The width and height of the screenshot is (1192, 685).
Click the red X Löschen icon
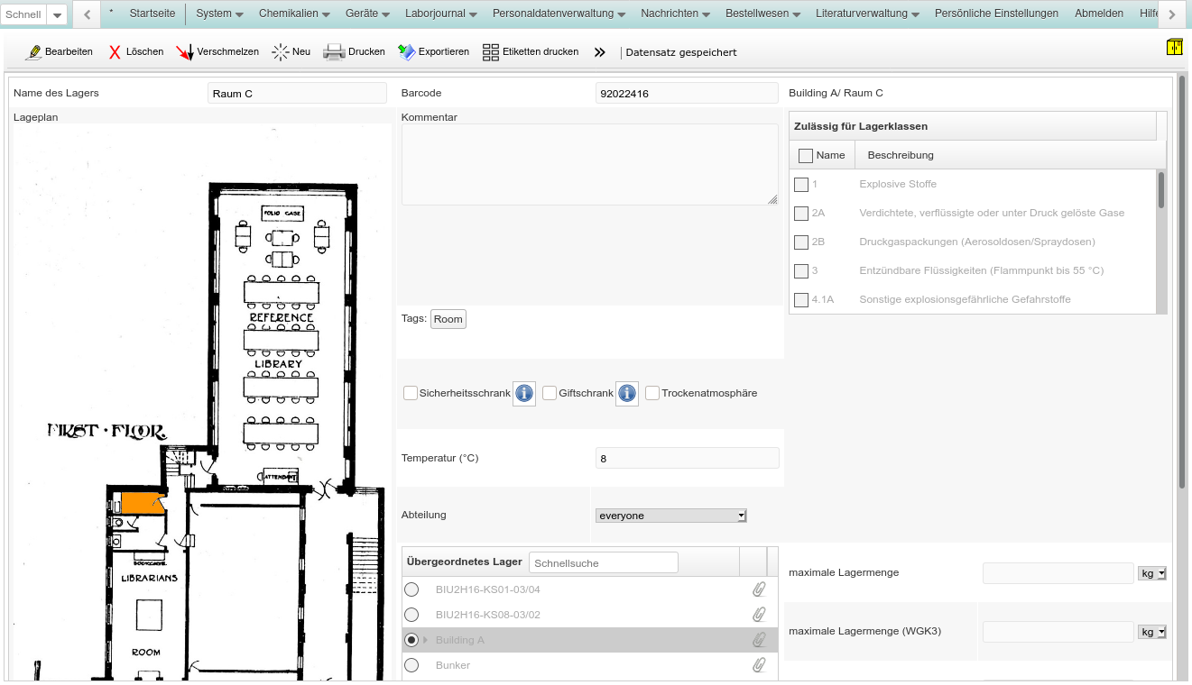point(115,52)
